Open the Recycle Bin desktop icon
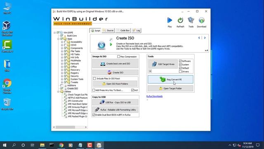Viewport: 264px width, 149px height. point(7,104)
